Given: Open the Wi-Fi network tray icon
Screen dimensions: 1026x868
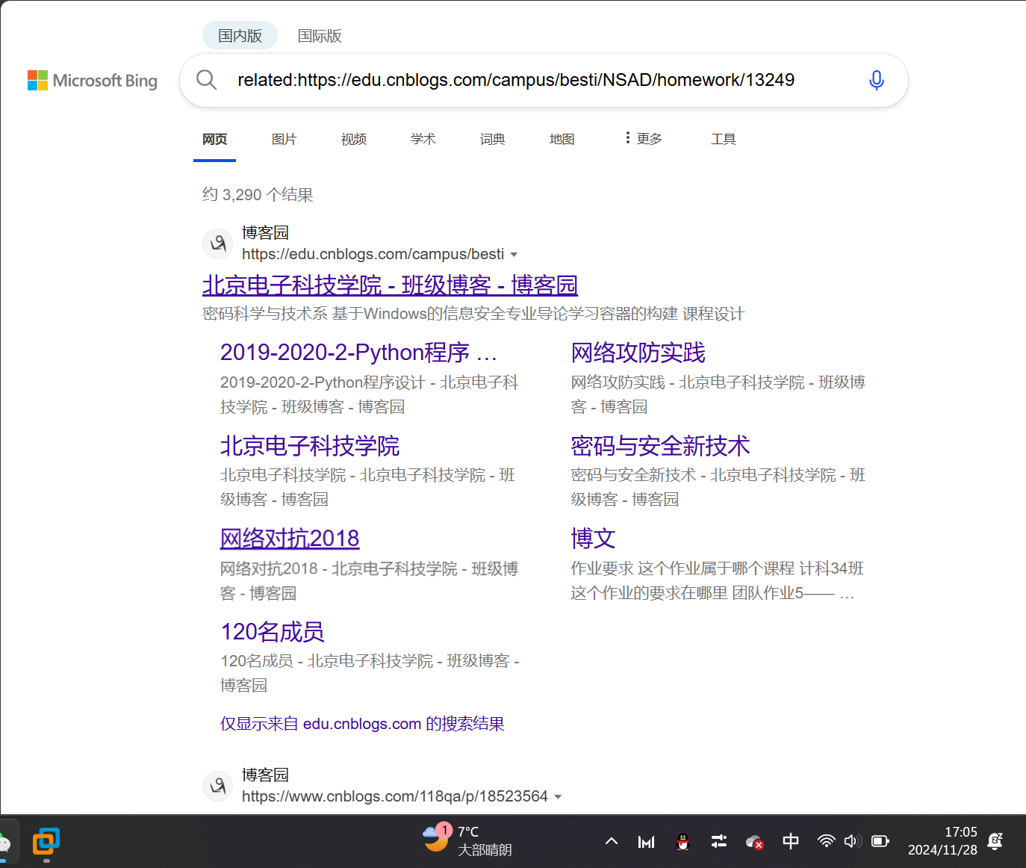Looking at the screenshot, I should tap(826, 842).
